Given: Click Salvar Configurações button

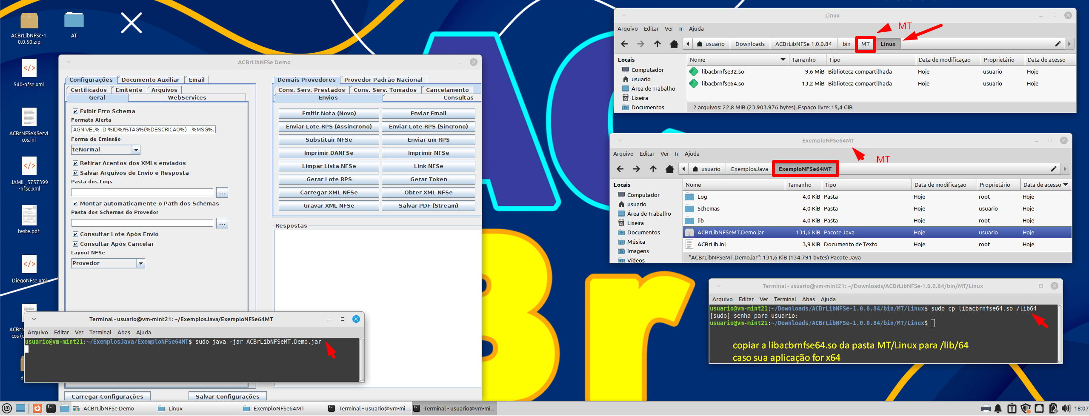Looking at the screenshot, I should pyautogui.click(x=228, y=396).
